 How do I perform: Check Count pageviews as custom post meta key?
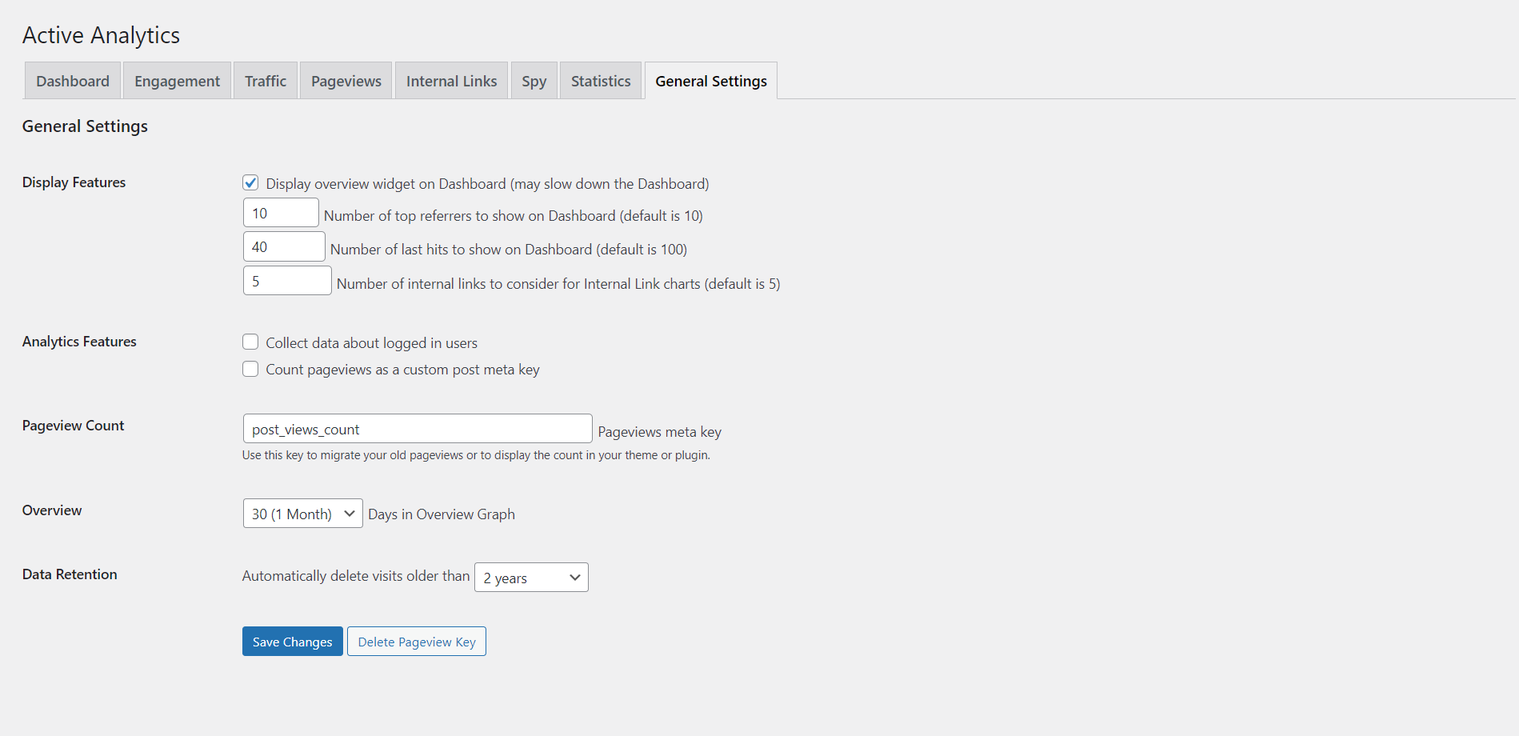click(x=250, y=369)
